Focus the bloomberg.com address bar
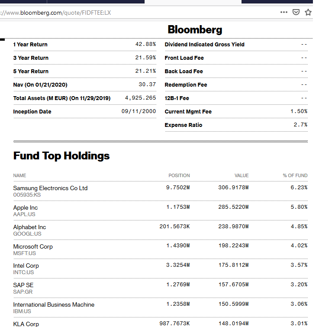Screen dimensions: 319x327 [130, 12]
